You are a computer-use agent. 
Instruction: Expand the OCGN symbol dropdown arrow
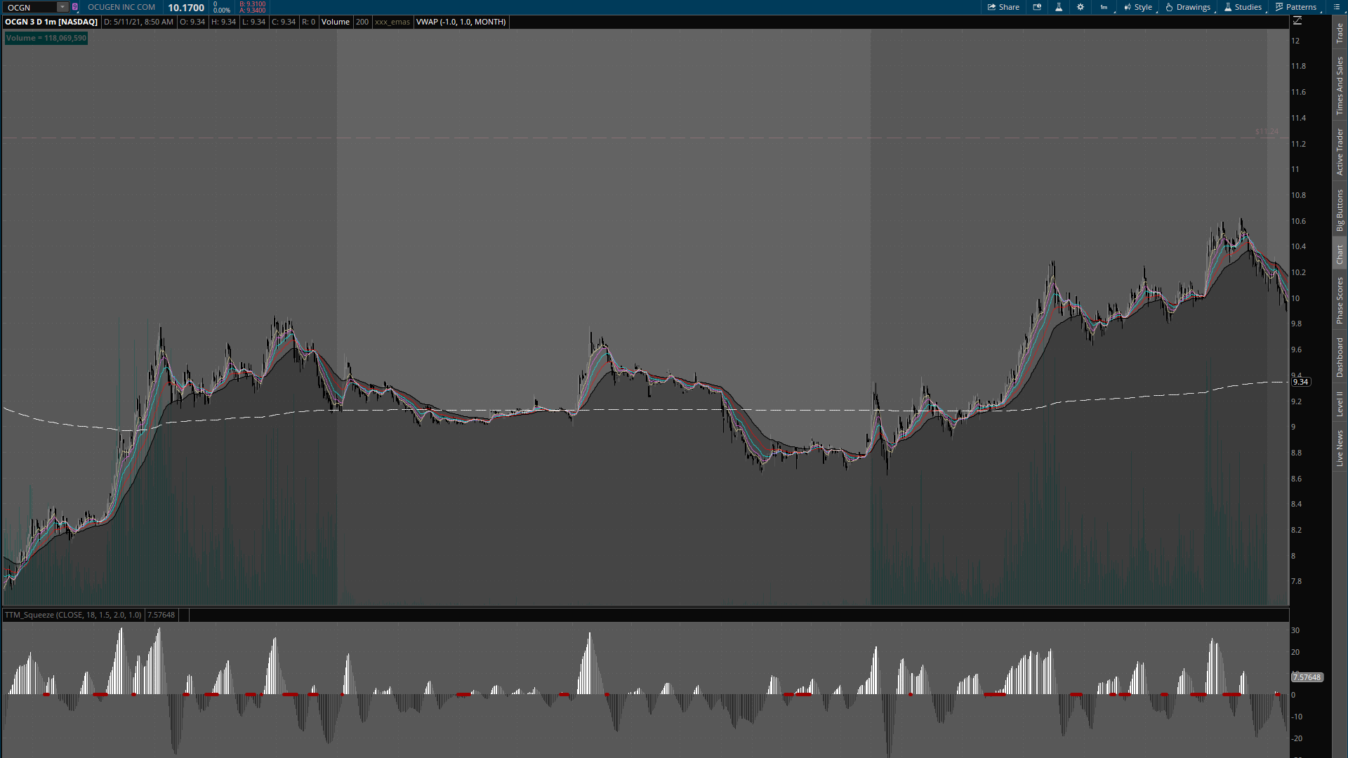click(x=62, y=7)
